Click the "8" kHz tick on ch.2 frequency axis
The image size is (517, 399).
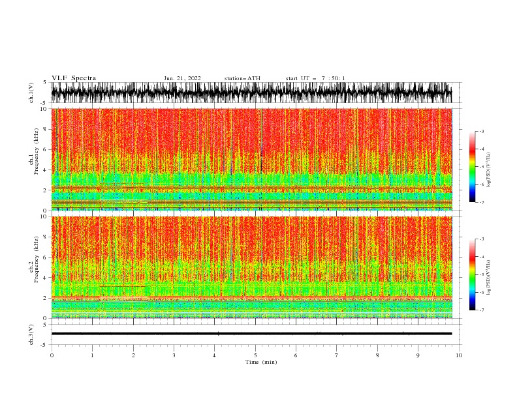[x=46, y=237]
